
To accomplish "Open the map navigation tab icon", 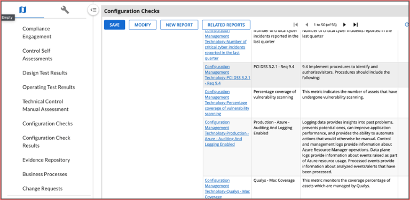I will [23, 10].
